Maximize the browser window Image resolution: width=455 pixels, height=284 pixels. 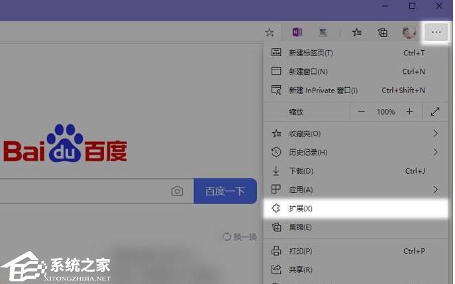click(412, 6)
